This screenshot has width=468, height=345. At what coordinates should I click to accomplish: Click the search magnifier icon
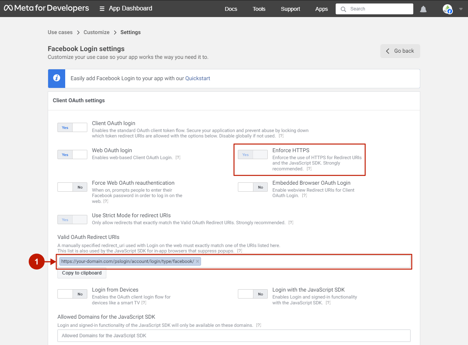[343, 9]
